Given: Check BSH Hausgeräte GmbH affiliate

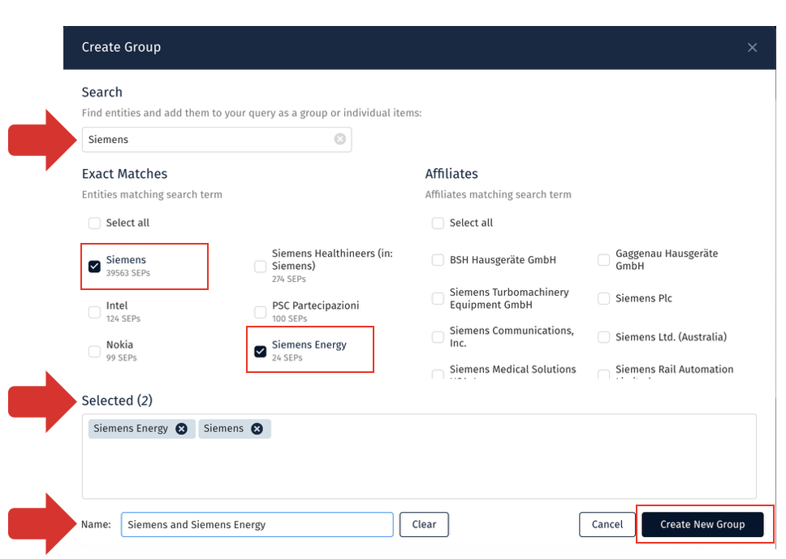Looking at the screenshot, I should click(438, 260).
